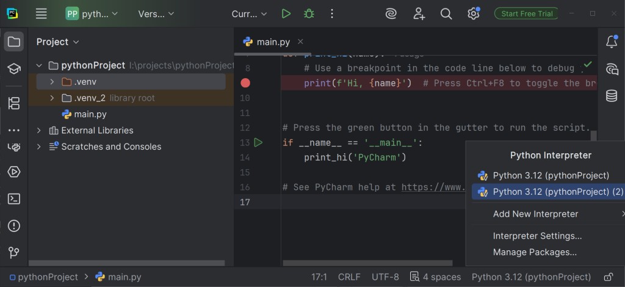Expand the External Libraries node
Screen dimensions: 625x287
click(39, 130)
